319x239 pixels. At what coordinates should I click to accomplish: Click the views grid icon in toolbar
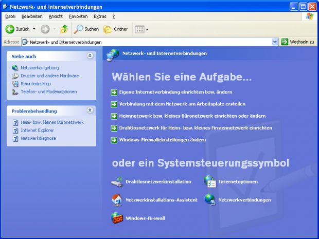(140, 29)
